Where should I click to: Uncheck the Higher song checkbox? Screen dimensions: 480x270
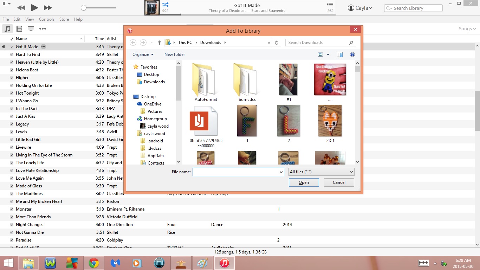coord(12,78)
